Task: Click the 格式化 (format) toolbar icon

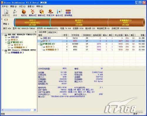Action: (x=24, y=13)
